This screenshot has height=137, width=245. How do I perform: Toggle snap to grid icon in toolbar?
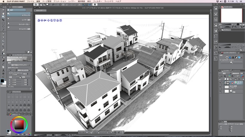(90, 5)
